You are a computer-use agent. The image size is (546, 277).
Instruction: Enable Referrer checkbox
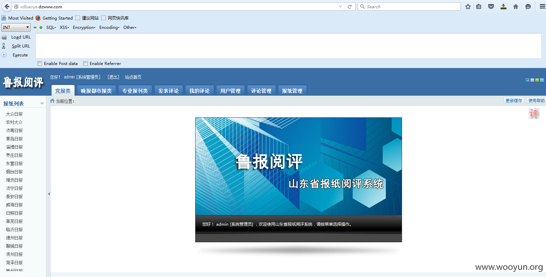(86, 63)
